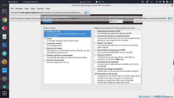Image resolution: width=174 pixels, height=98 pixels.
Task: Click the audio status bar icon
Action: [x=145, y=97]
